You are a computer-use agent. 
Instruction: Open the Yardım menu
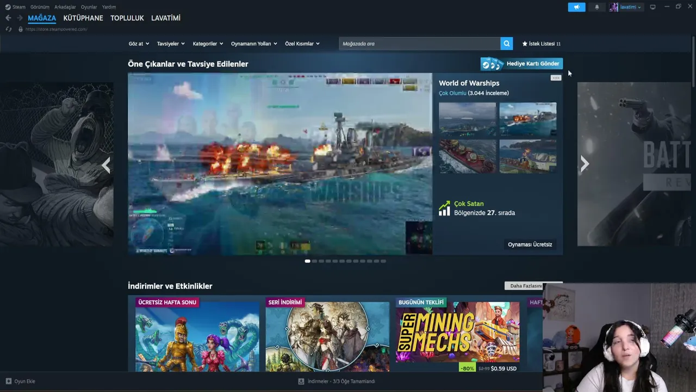[x=109, y=7]
